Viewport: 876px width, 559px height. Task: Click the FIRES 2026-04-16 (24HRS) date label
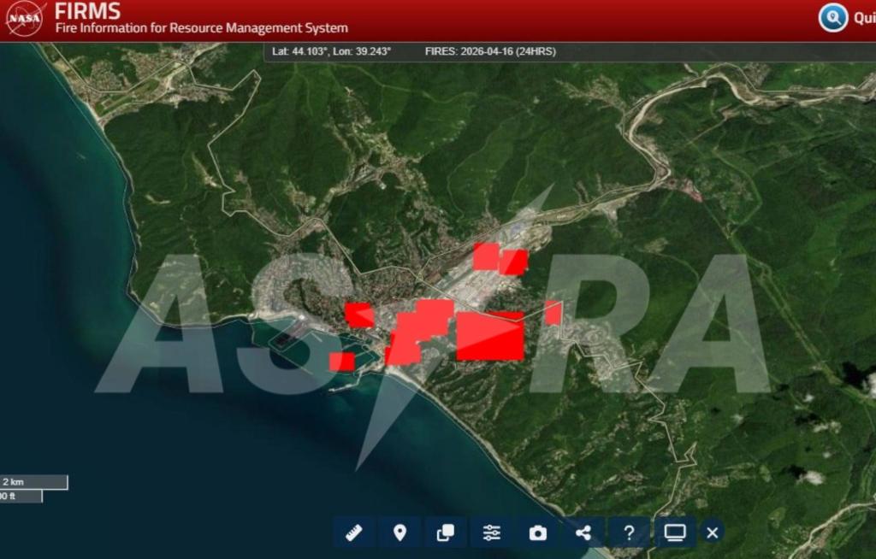click(x=489, y=51)
